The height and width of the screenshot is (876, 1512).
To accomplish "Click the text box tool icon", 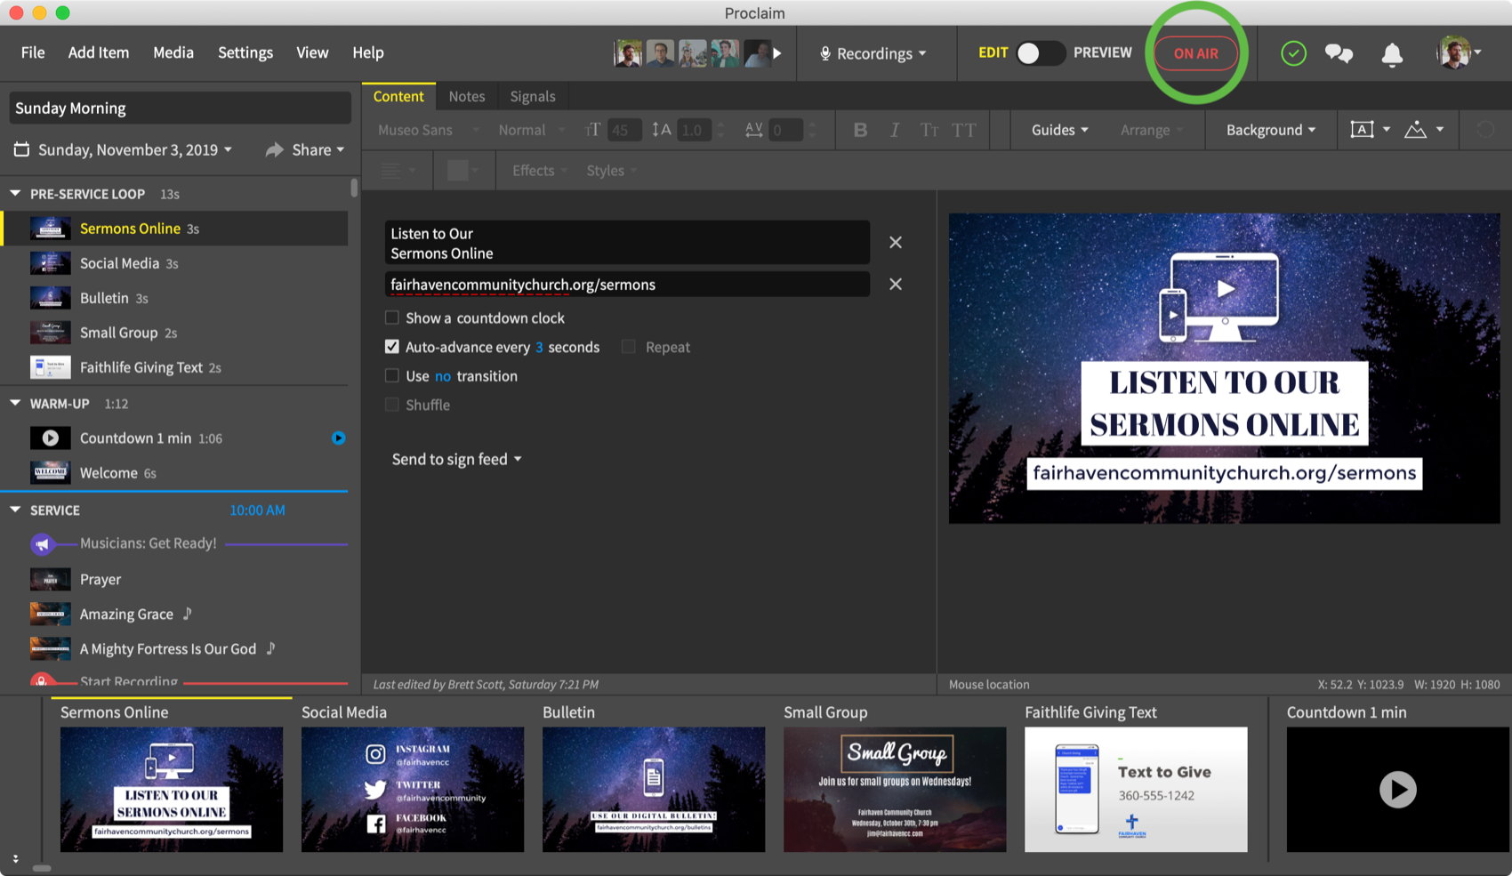I will click(1362, 130).
